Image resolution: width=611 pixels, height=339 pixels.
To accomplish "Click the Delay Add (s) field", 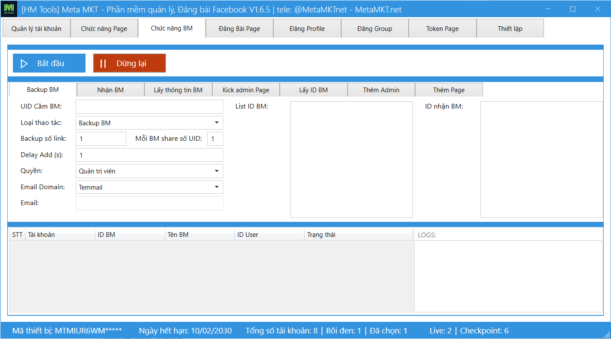I will (x=150, y=155).
